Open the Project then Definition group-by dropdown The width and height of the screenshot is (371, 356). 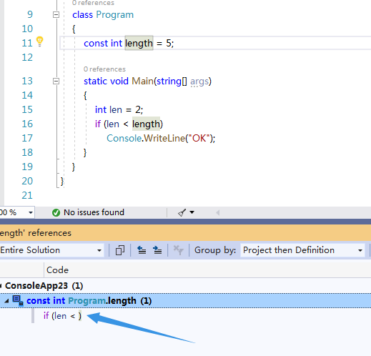click(x=302, y=250)
